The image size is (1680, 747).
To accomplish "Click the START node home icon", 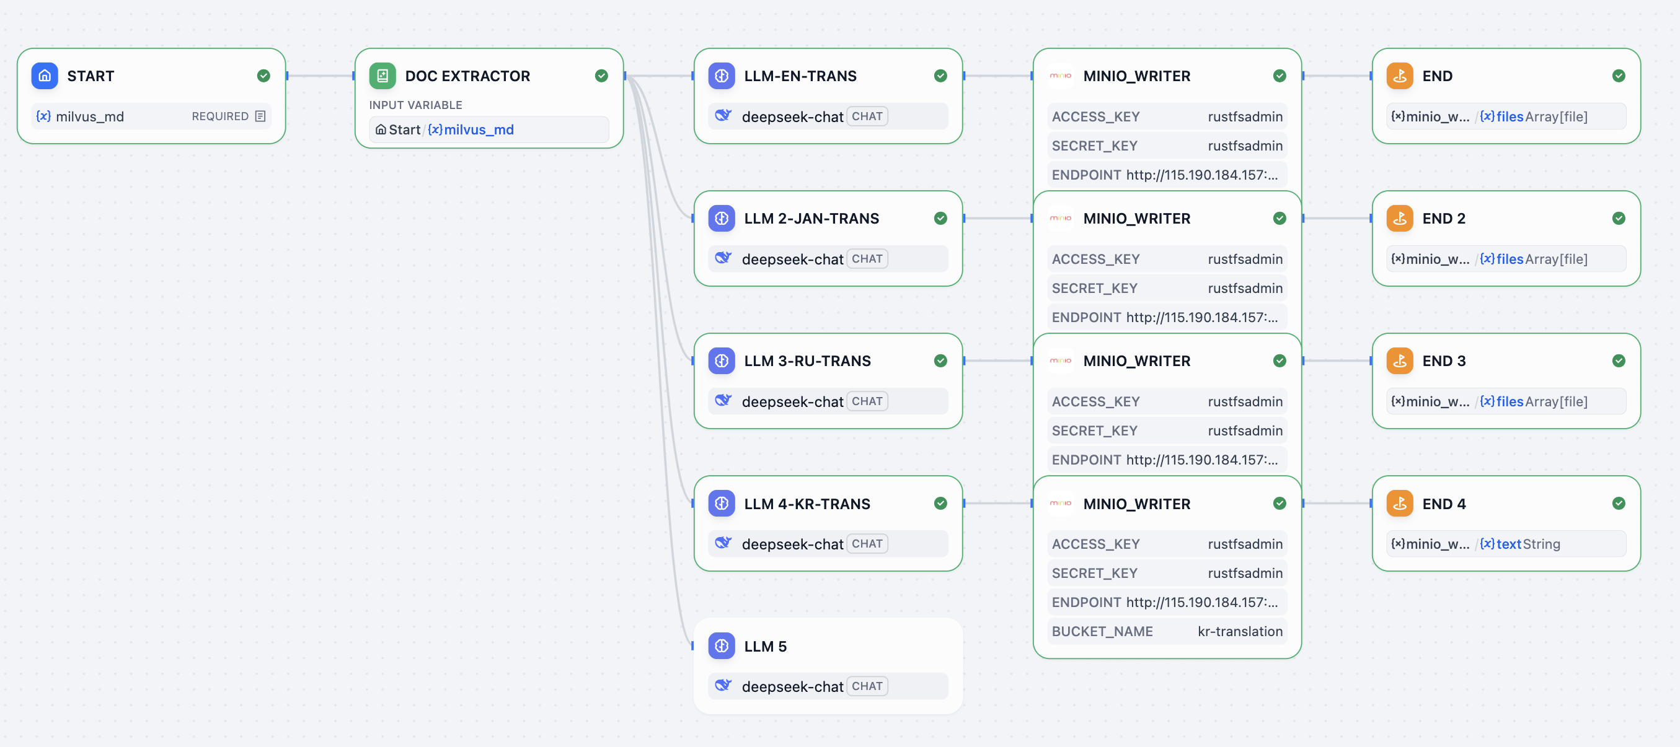I will (x=45, y=76).
